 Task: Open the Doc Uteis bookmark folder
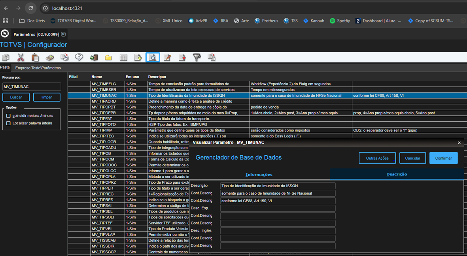click(32, 21)
